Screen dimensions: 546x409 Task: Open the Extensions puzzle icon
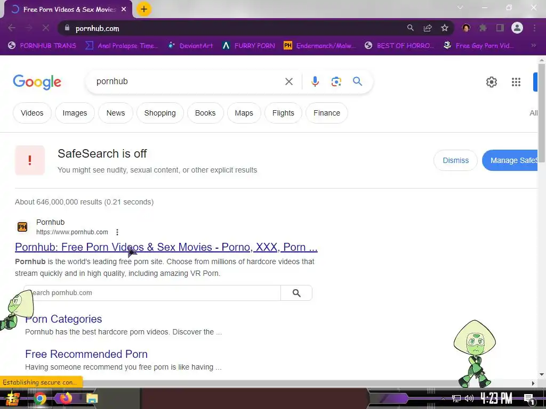click(483, 28)
